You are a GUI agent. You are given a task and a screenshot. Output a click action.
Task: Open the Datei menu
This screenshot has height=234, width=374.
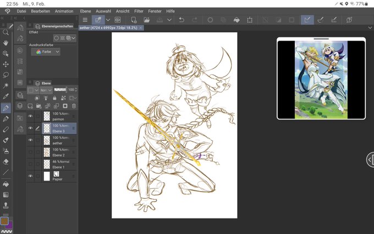click(x=21, y=11)
